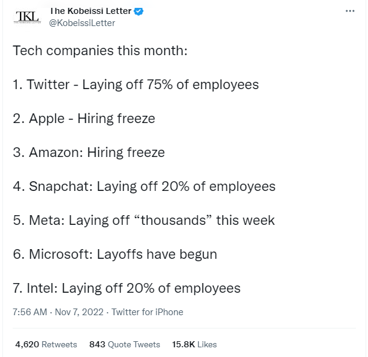
Task: Click the Retweets label text
Action: pyautogui.click(x=59, y=344)
